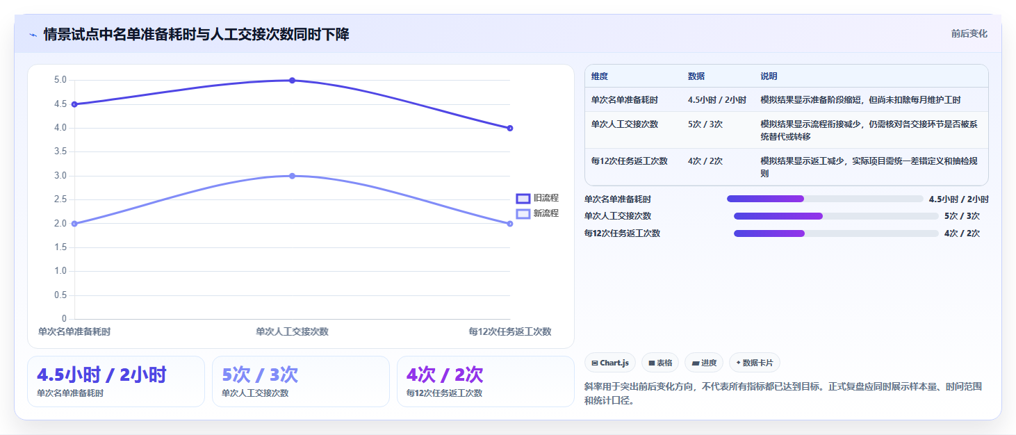
Task: Click the header title 情景试点中名单准备耗时…
Action: click(196, 34)
